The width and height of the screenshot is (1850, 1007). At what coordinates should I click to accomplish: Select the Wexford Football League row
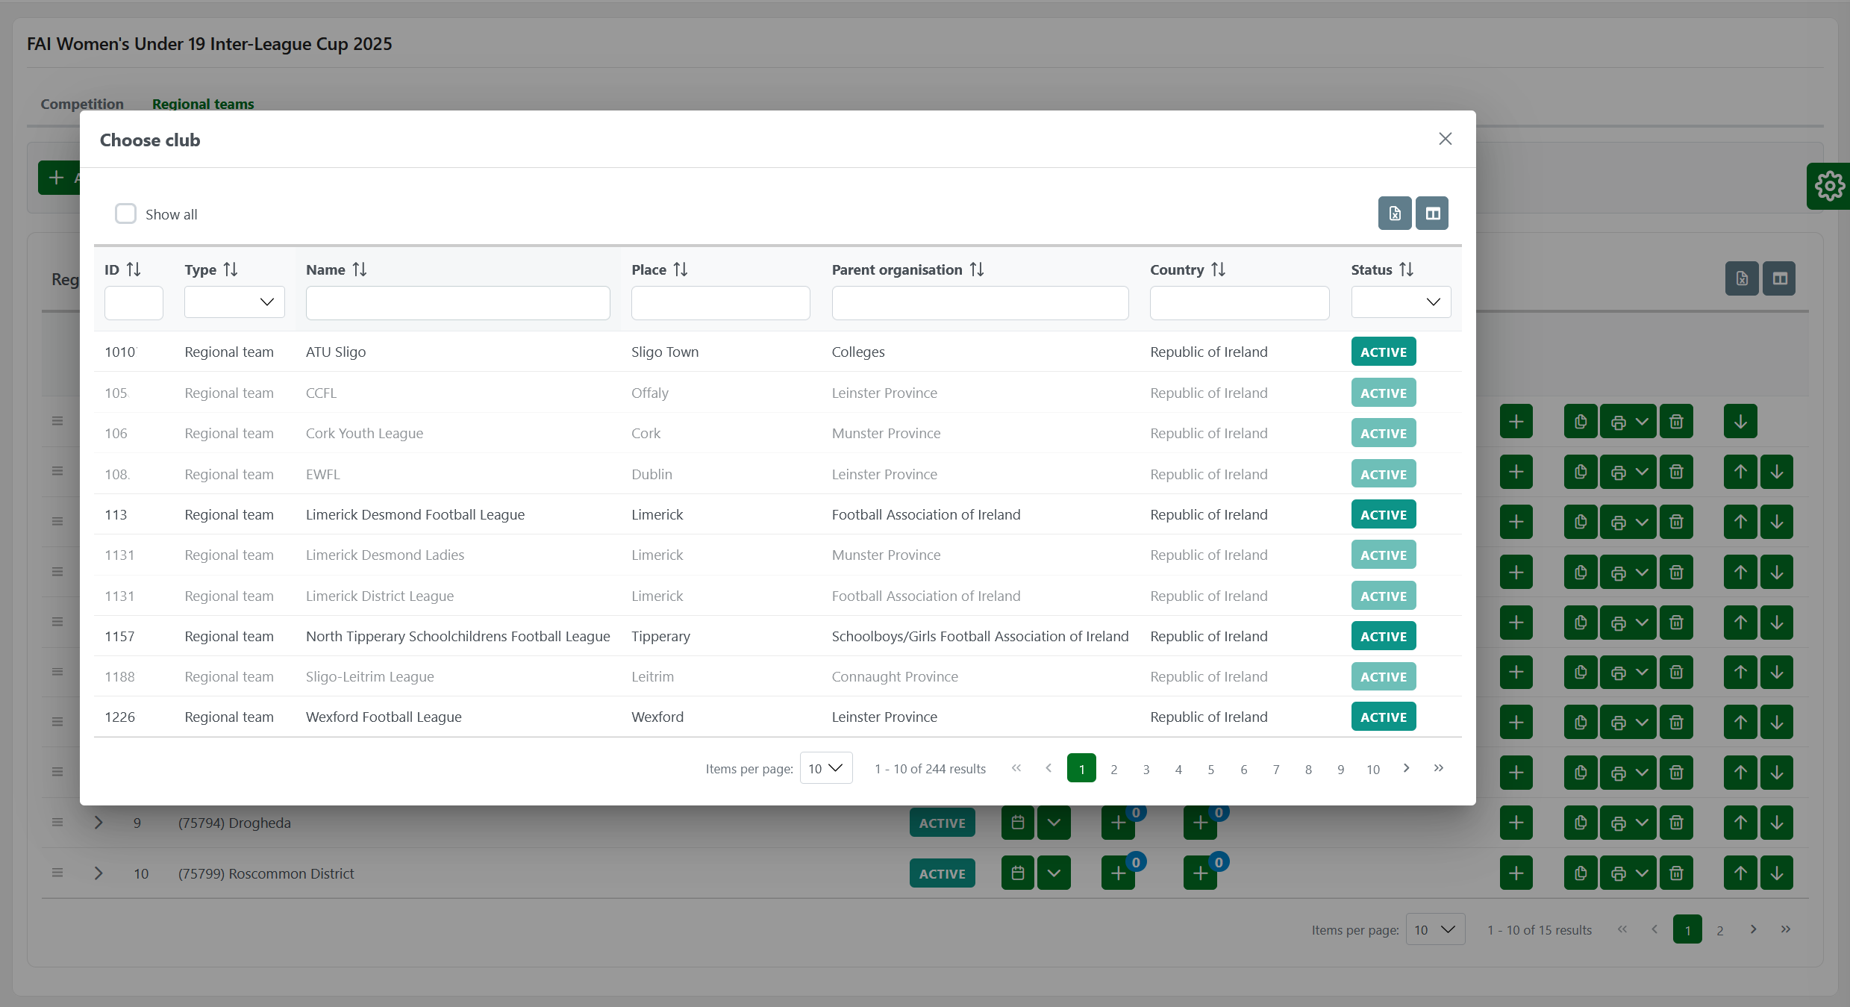(384, 717)
